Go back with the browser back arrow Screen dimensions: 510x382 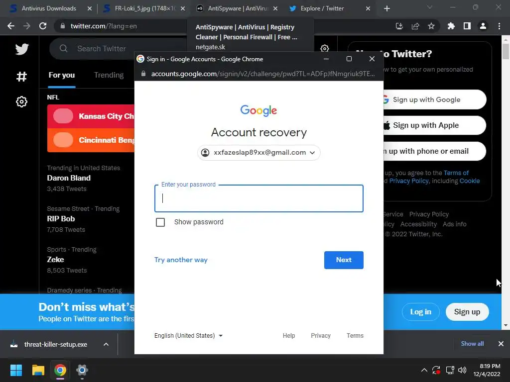pos(11,26)
